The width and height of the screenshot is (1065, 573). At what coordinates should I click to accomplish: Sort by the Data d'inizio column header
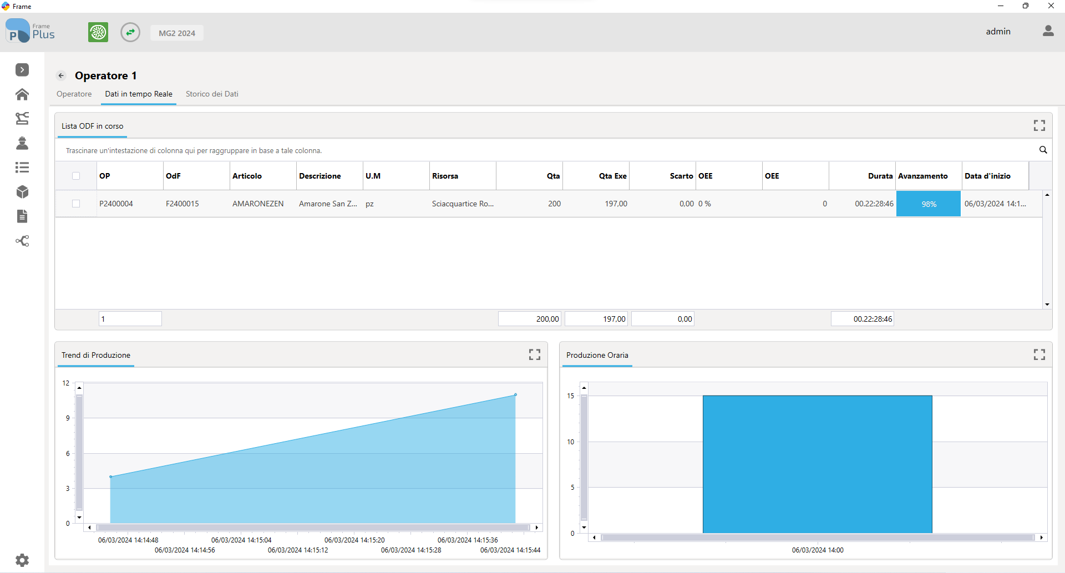click(995, 176)
